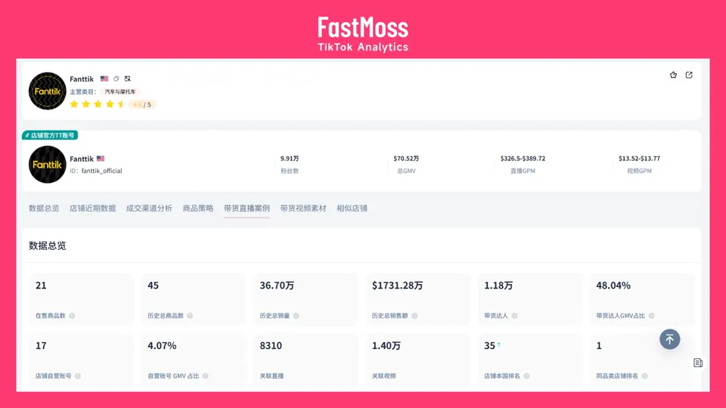Select the 带货视频素材 tab

click(303, 209)
